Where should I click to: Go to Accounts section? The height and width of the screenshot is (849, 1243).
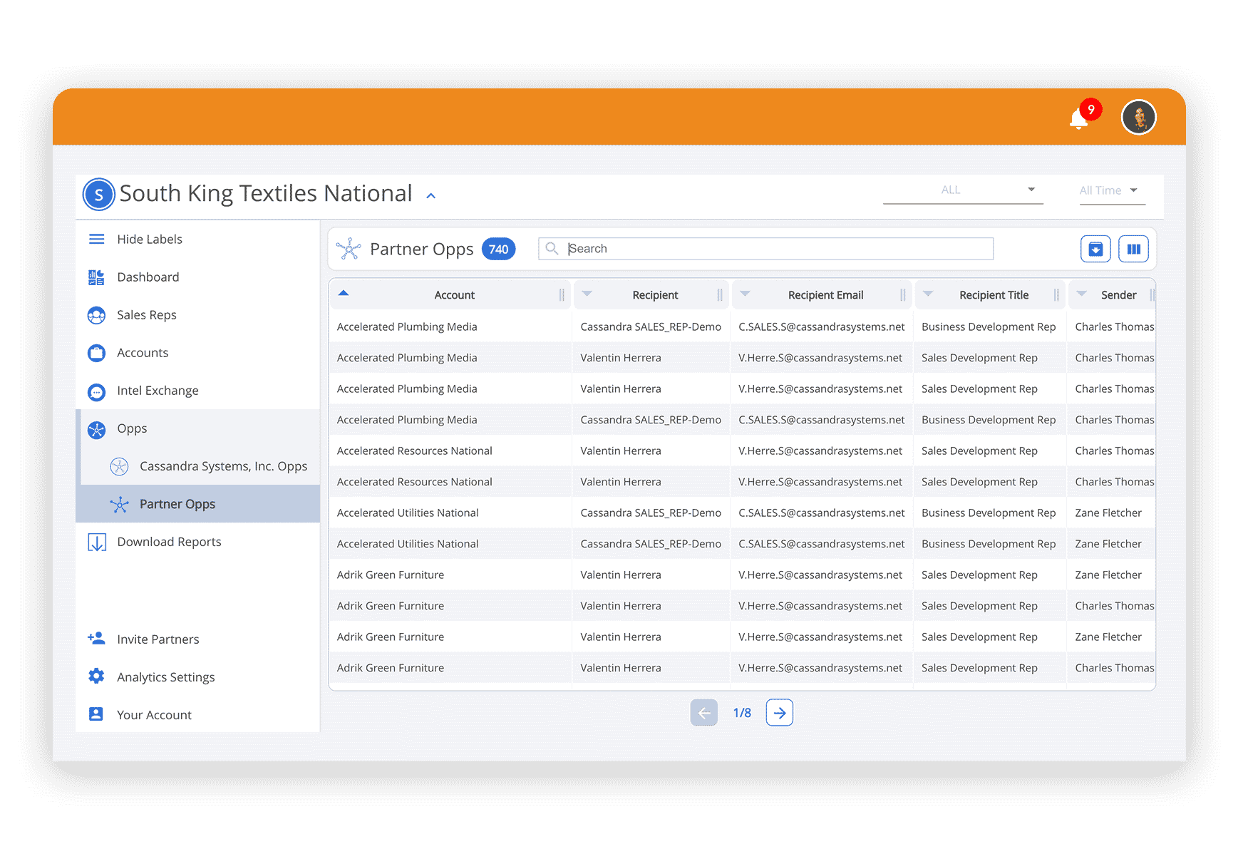pyautogui.click(x=143, y=353)
